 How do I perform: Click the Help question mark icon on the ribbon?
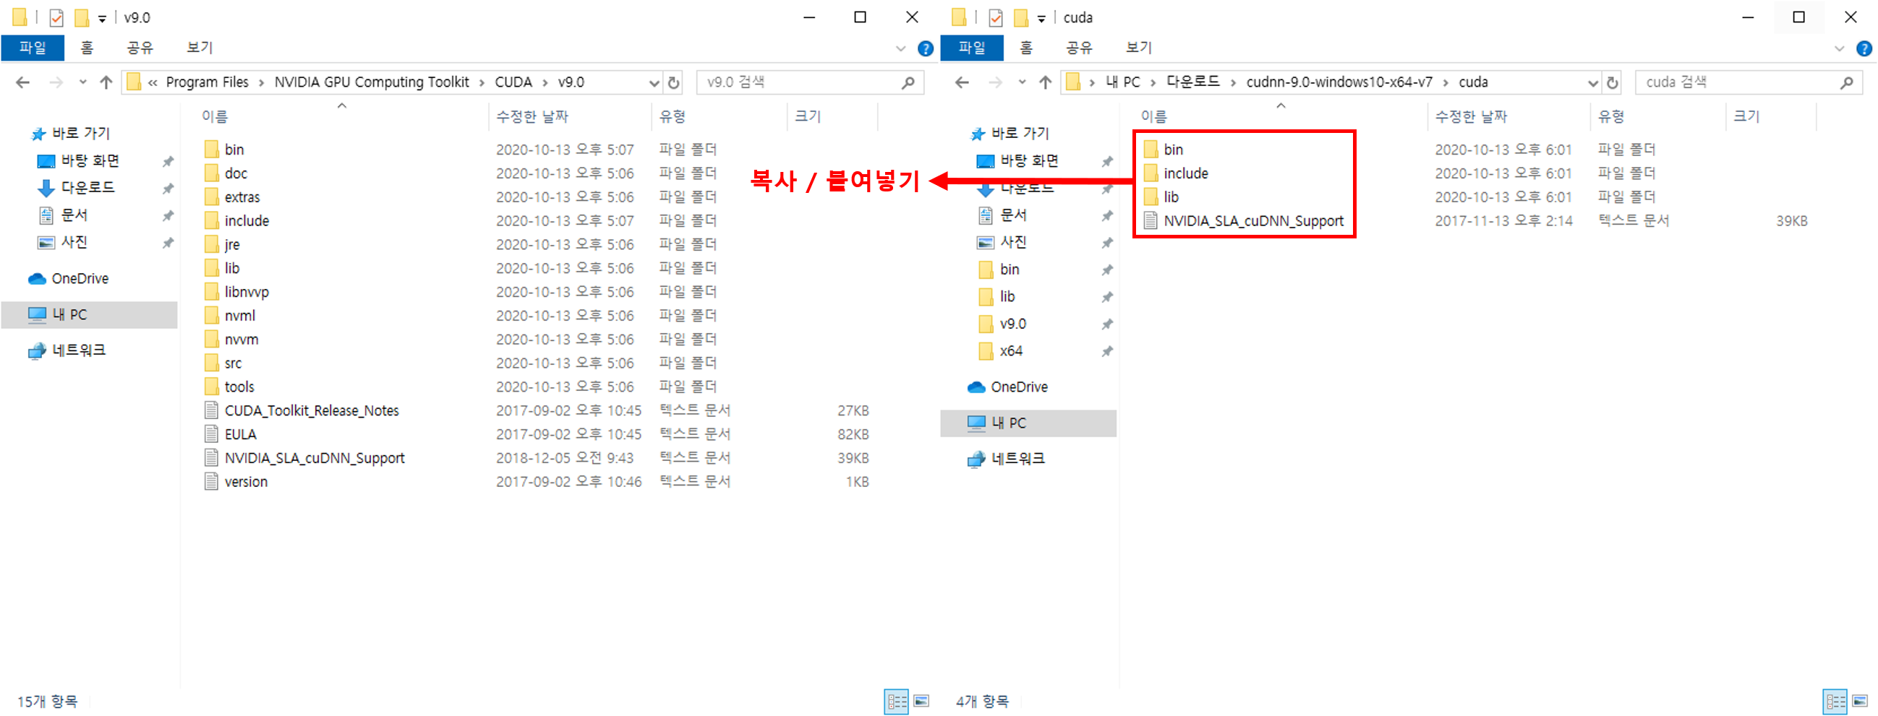coord(924,48)
